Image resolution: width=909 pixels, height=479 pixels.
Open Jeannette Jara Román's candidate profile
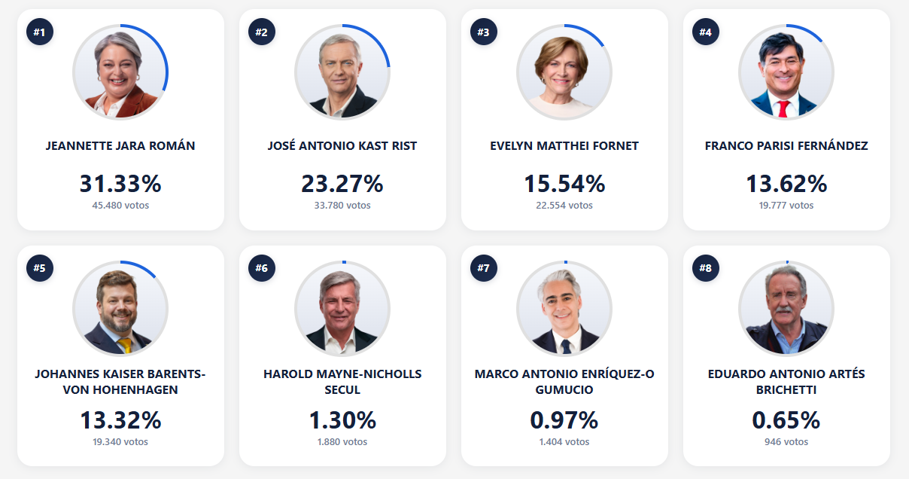point(120,146)
